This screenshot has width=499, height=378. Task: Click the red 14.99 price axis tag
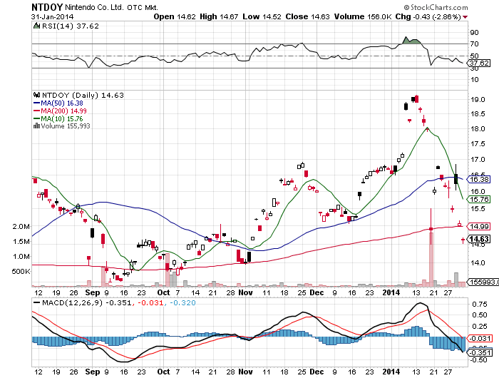(480, 226)
